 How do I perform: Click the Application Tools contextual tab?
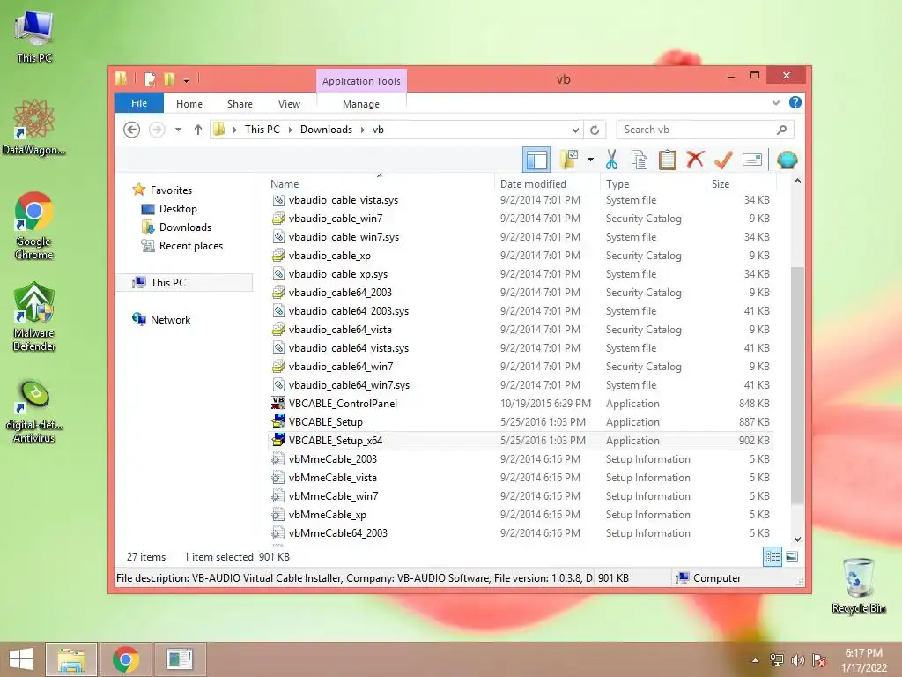point(361,80)
